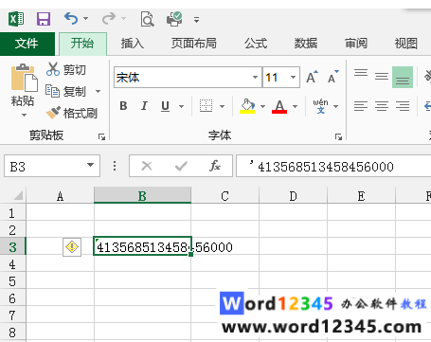Save the workbook with the floppy icon
Screen dimensions: 431x342
pyautogui.click(x=44, y=19)
